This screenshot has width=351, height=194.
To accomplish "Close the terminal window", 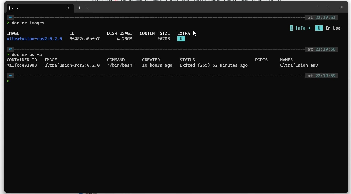I will pos(342,7).
